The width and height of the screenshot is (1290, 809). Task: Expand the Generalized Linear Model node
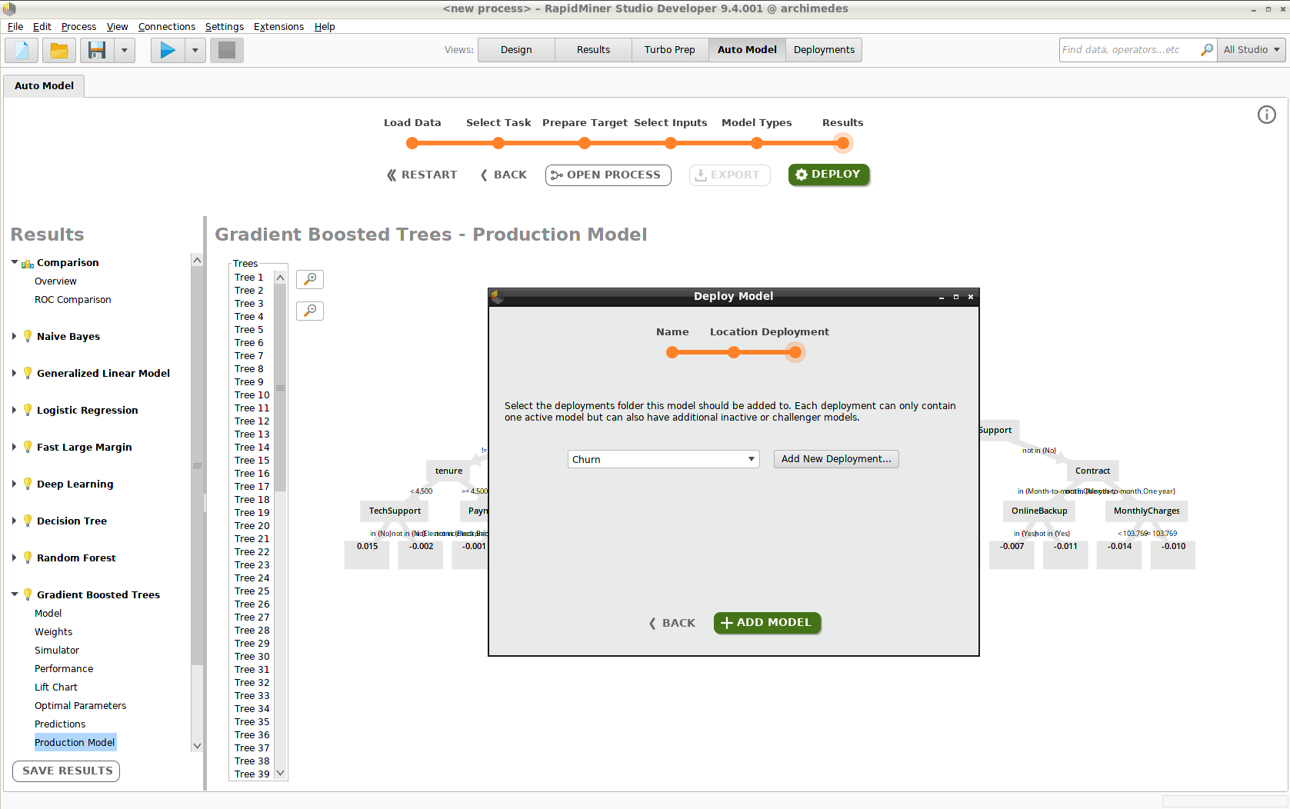[x=14, y=373]
